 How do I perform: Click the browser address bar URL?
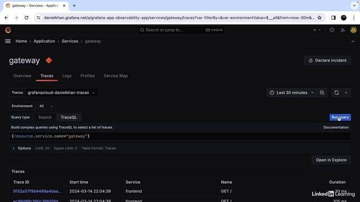(179, 17)
